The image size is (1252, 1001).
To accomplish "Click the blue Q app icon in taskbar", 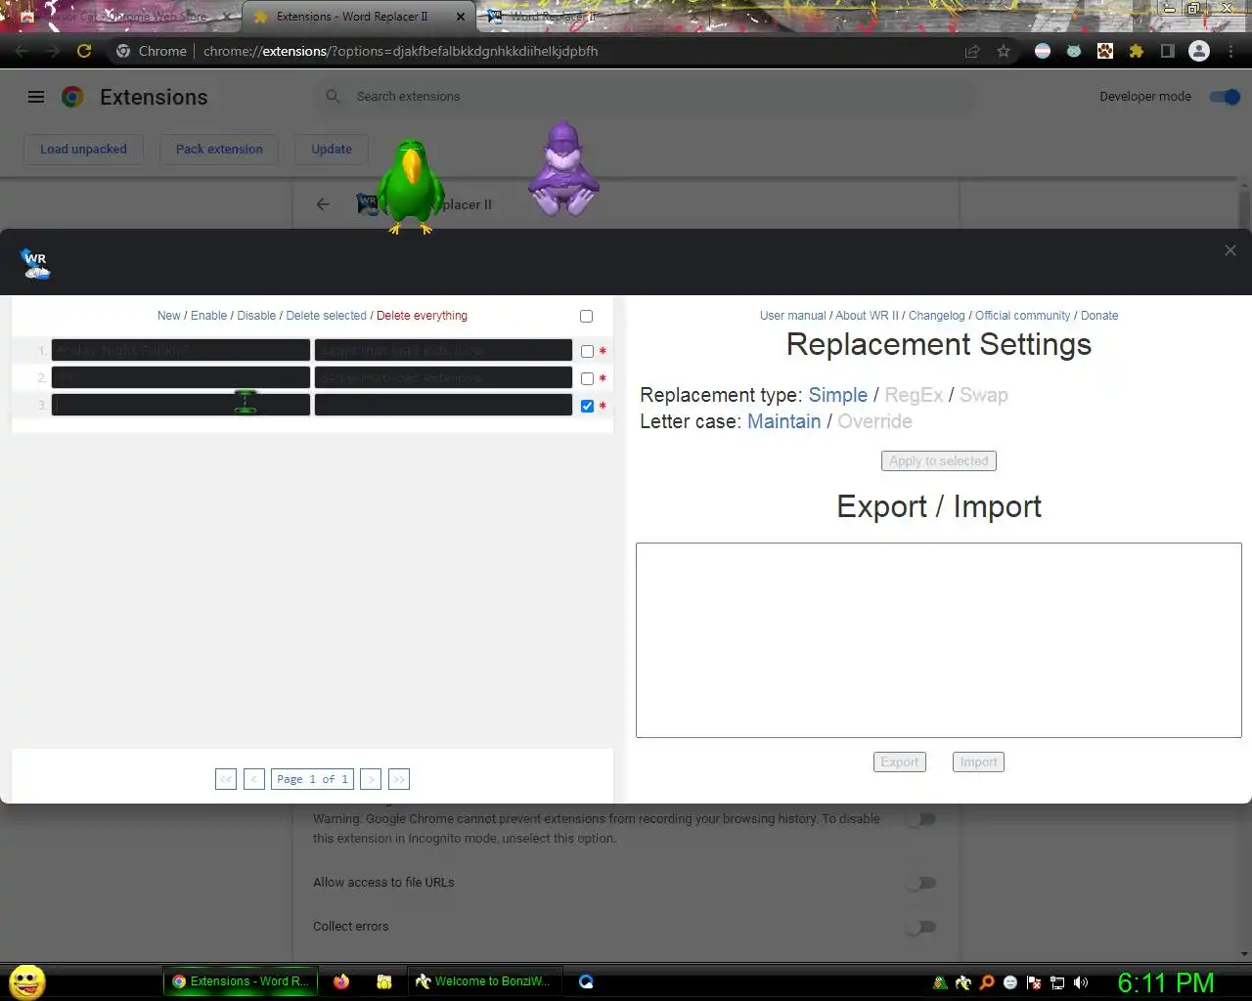I will [586, 981].
